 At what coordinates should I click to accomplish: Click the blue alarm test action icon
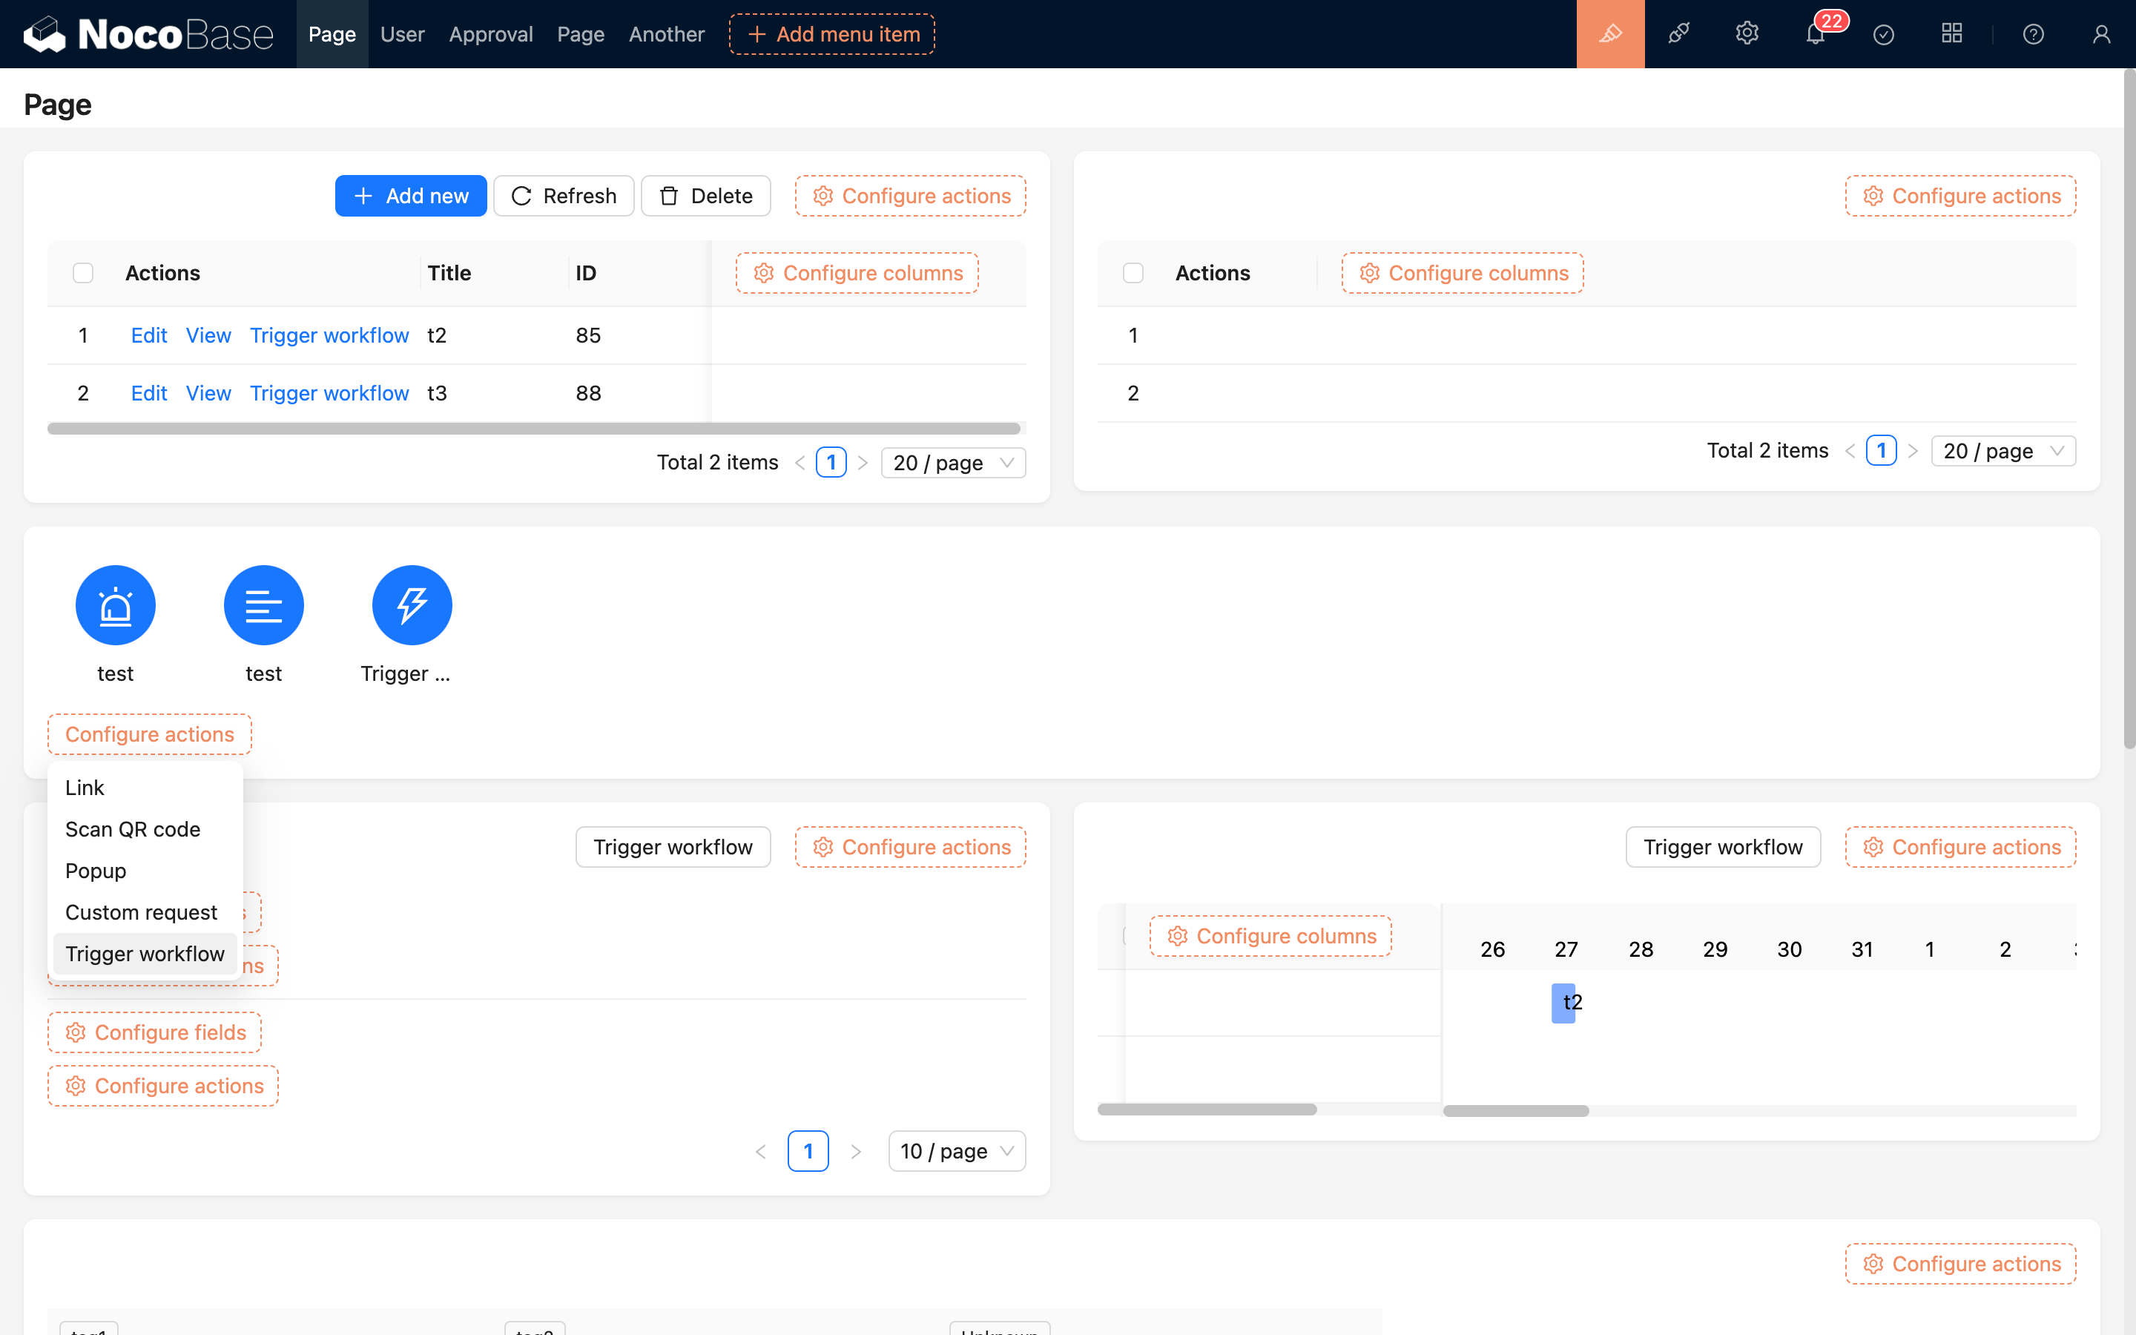click(116, 606)
